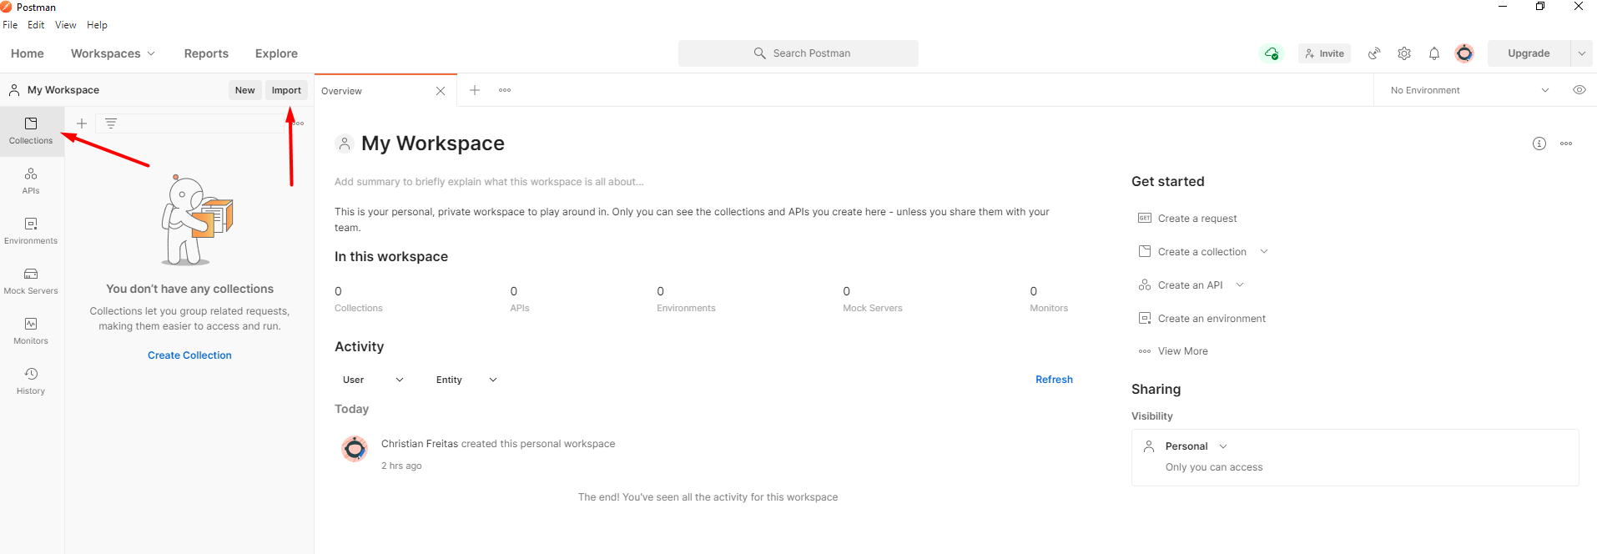Image resolution: width=1597 pixels, height=554 pixels.
Task: Click the Create an API label
Action: pos(1191,285)
